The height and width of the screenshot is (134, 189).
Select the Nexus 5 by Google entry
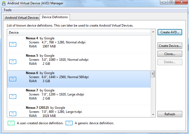point(79,62)
